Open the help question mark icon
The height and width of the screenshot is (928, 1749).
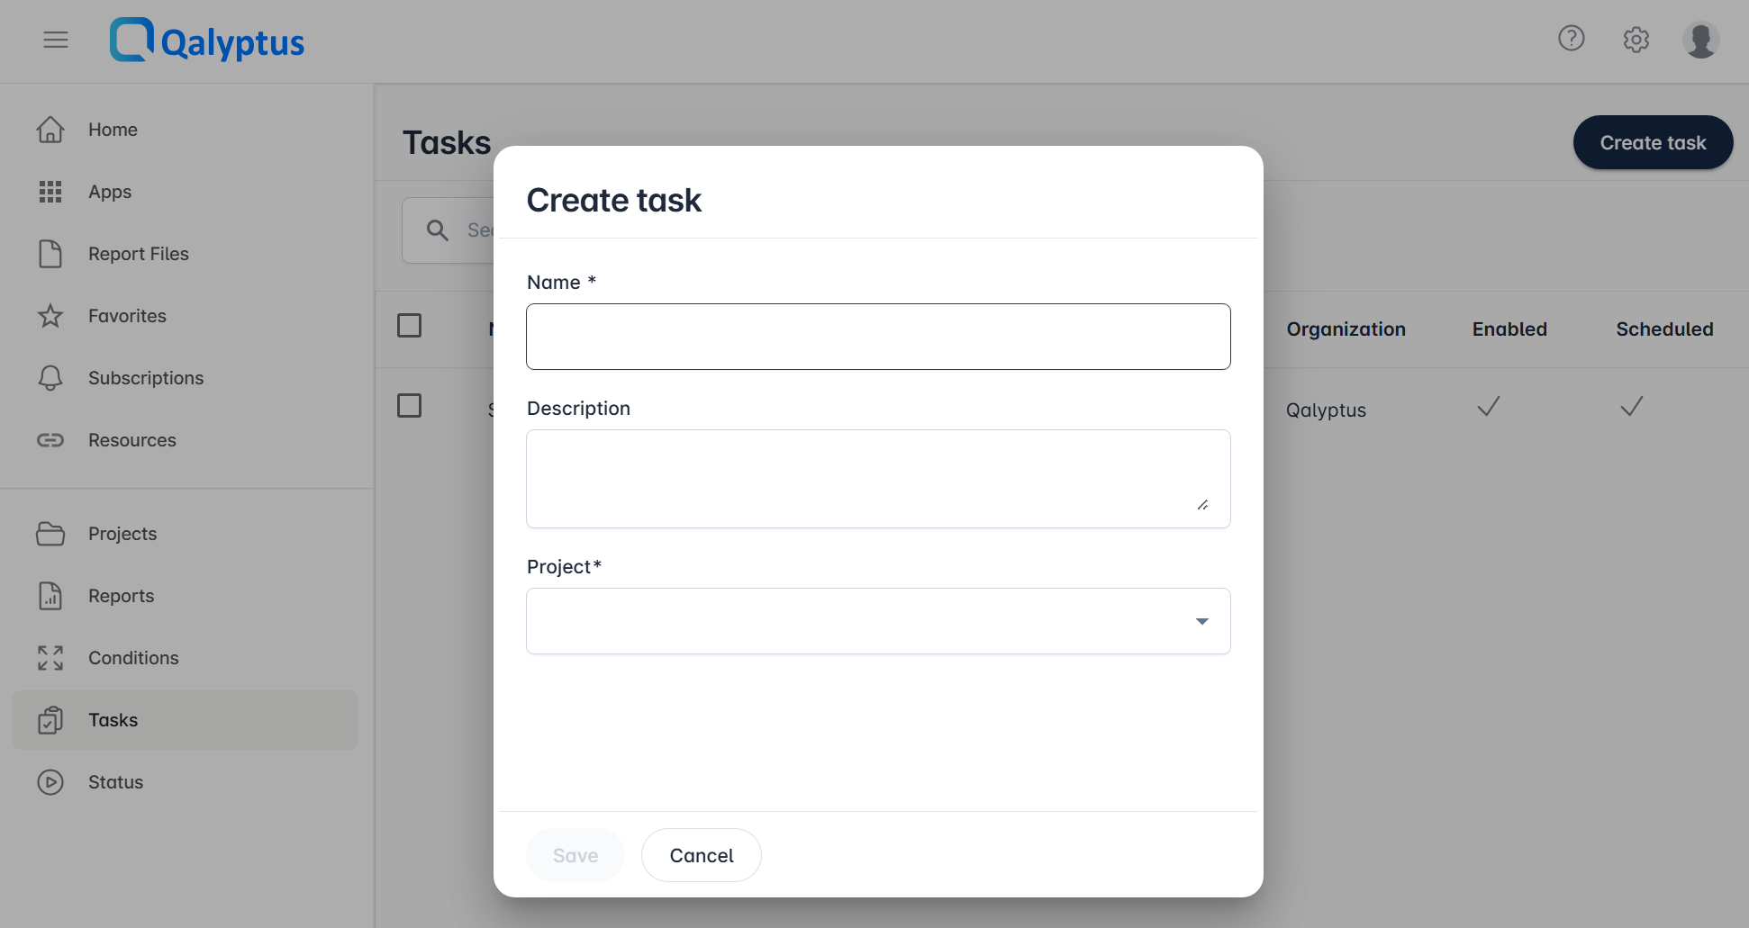coord(1572,38)
